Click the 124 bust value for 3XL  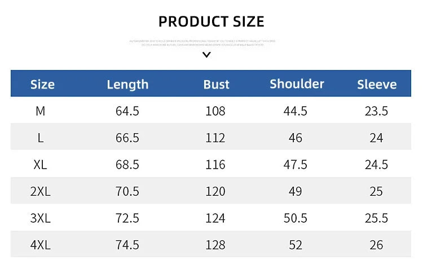click(x=215, y=218)
